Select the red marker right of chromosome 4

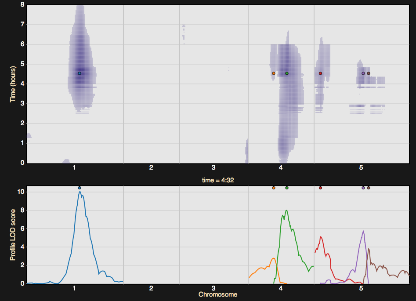(x=320, y=74)
